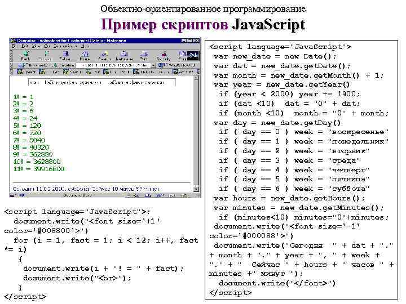Open the File menu in Netscape
The width and height of the screenshot is (406, 304).
(14, 46)
